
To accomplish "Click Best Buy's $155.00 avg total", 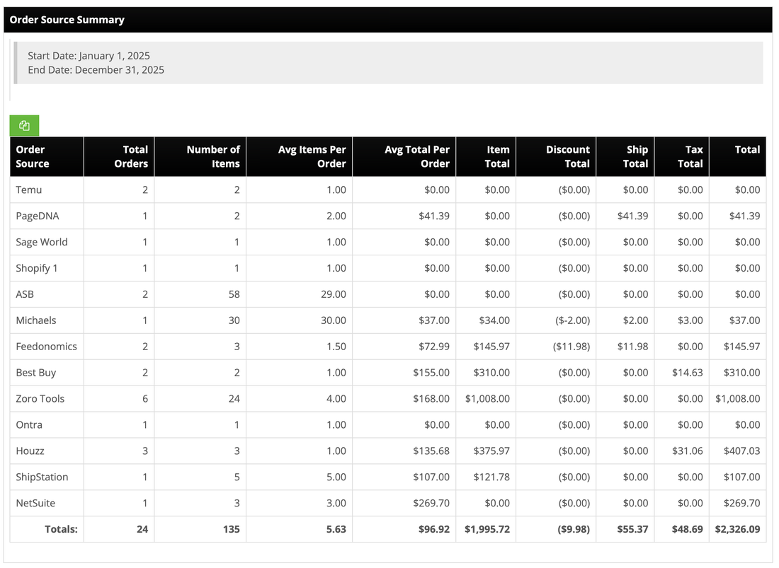I will (x=431, y=373).
